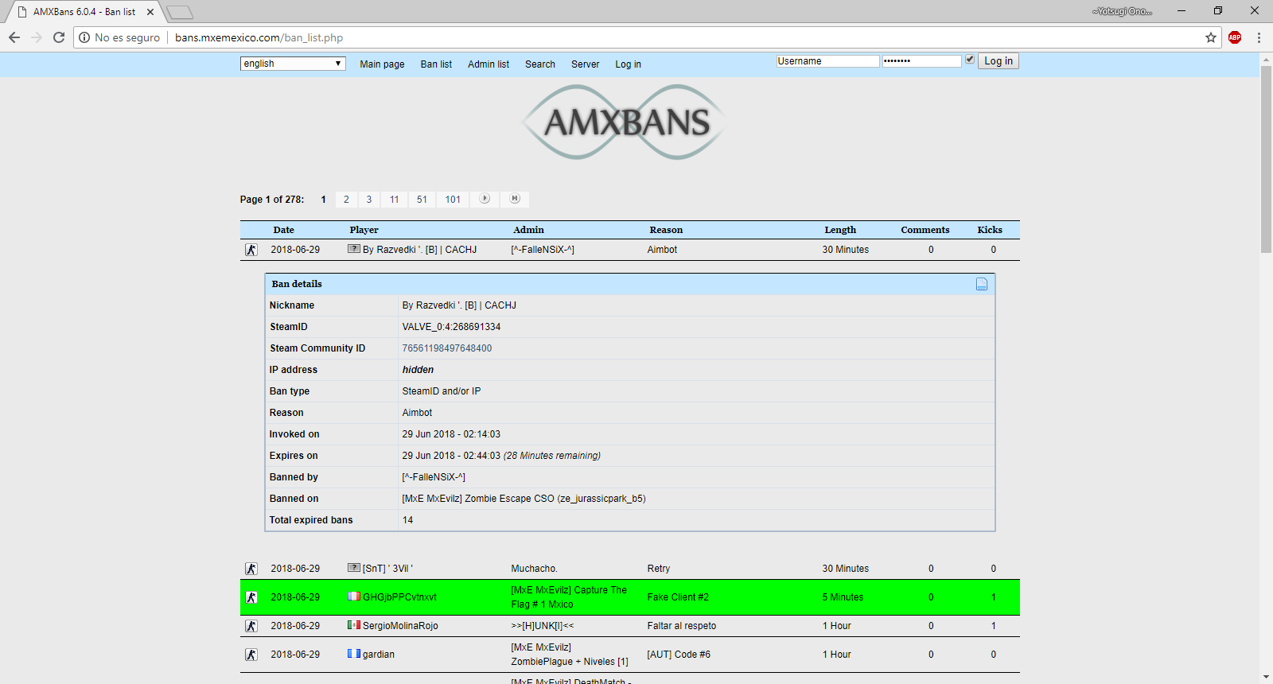This screenshot has height=684, width=1273.
Task: Click flag icon next to GHGjbPPCvtnxvt
Action: pos(354,597)
